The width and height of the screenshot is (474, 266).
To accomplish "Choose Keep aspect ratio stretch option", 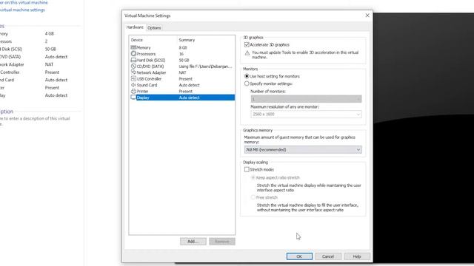I will (253, 177).
